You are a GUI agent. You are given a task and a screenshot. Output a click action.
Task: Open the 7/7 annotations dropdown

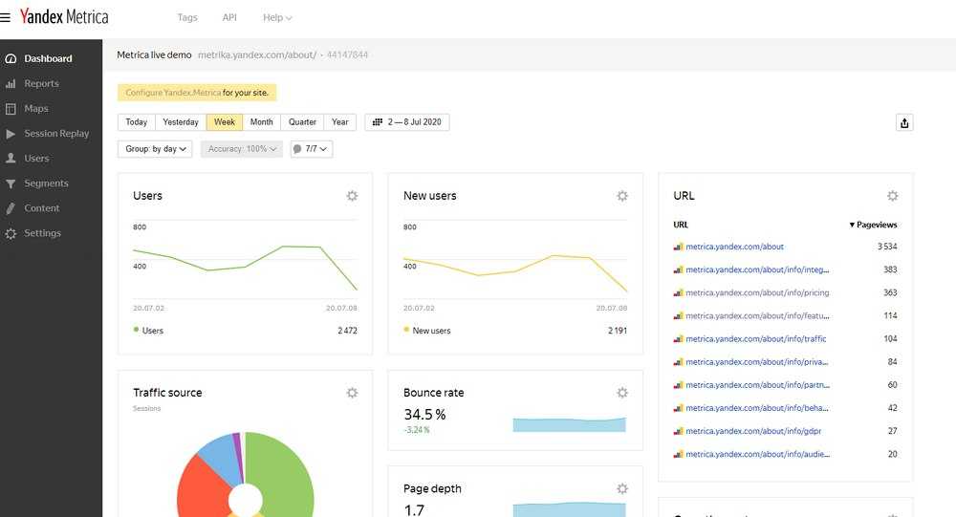pyautogui.click(x=312, y=149)
